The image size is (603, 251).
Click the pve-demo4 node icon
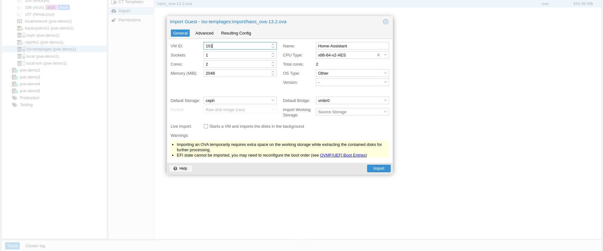pyautogui.click(x=15, y=84)
